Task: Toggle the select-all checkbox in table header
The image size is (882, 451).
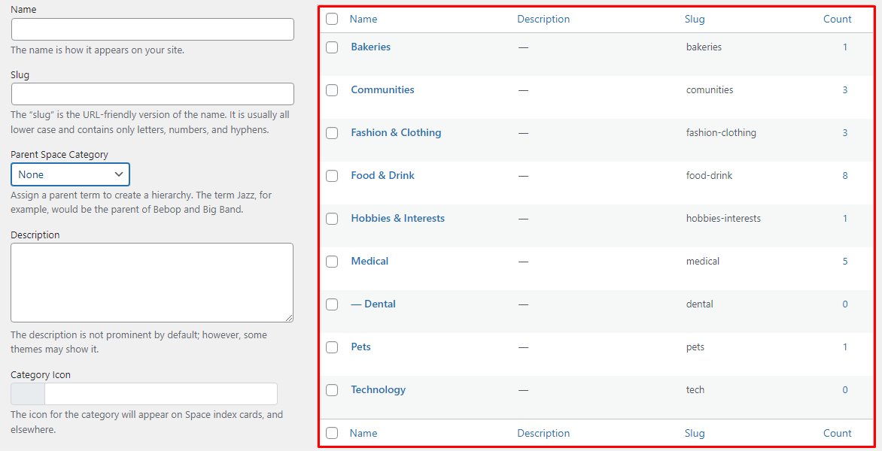Action: pyautogui.click(x=332, y=19)
